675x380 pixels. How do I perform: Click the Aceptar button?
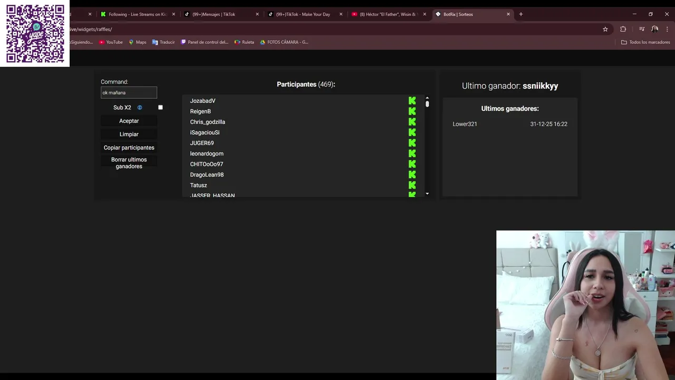129,121
